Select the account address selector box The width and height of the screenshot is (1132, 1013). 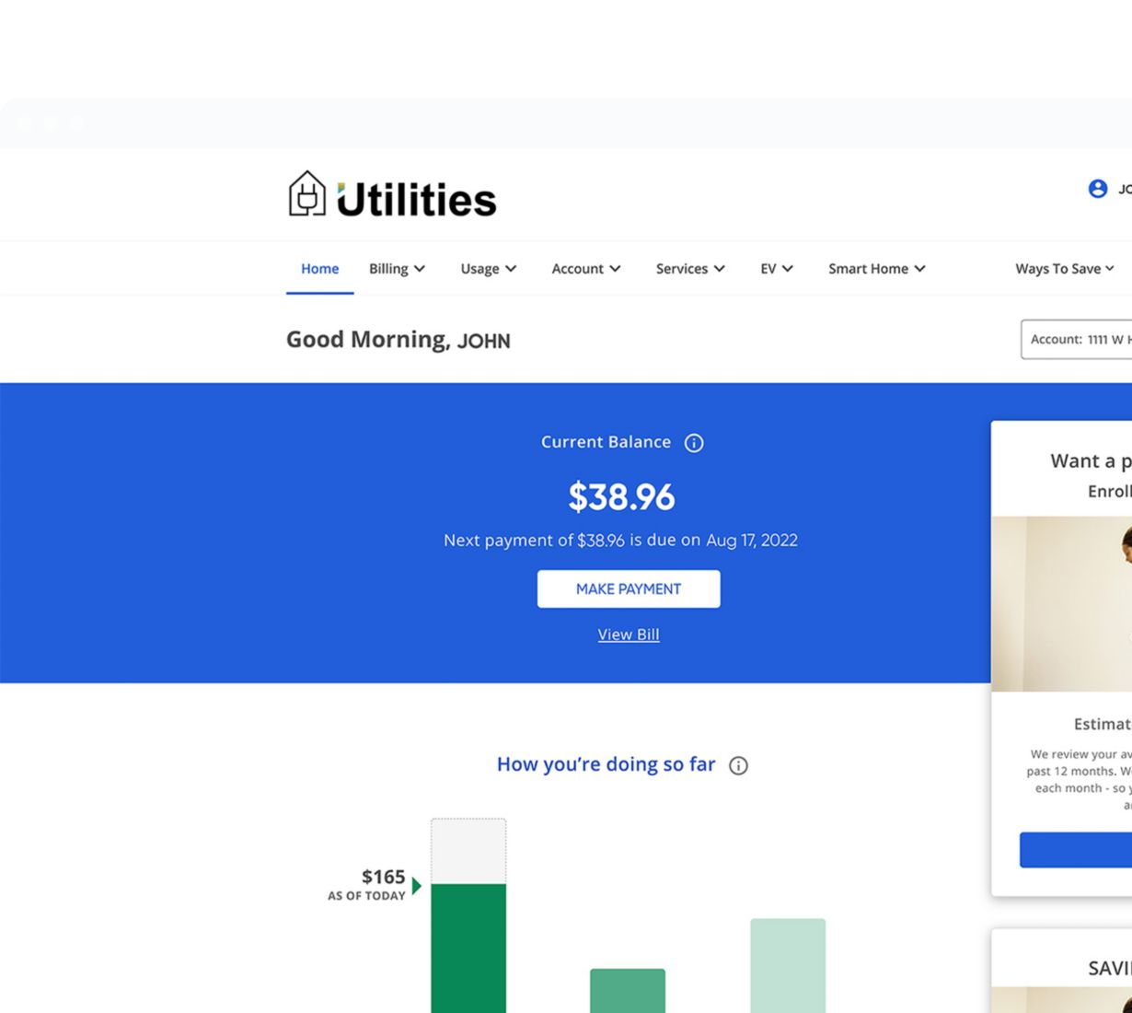point(1077,340)
